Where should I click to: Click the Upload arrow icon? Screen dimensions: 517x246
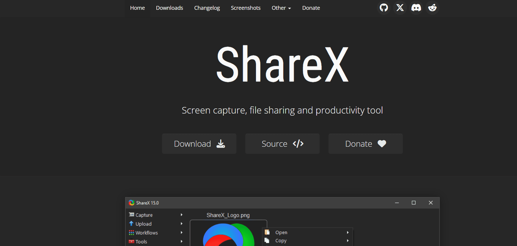point(131,223)
